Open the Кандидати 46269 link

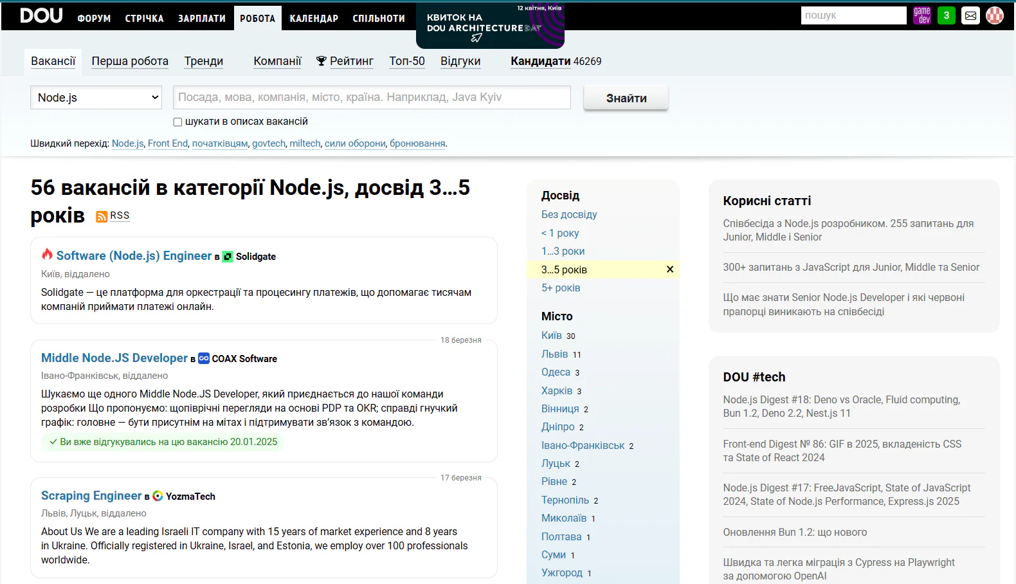[x=556, y=61]
